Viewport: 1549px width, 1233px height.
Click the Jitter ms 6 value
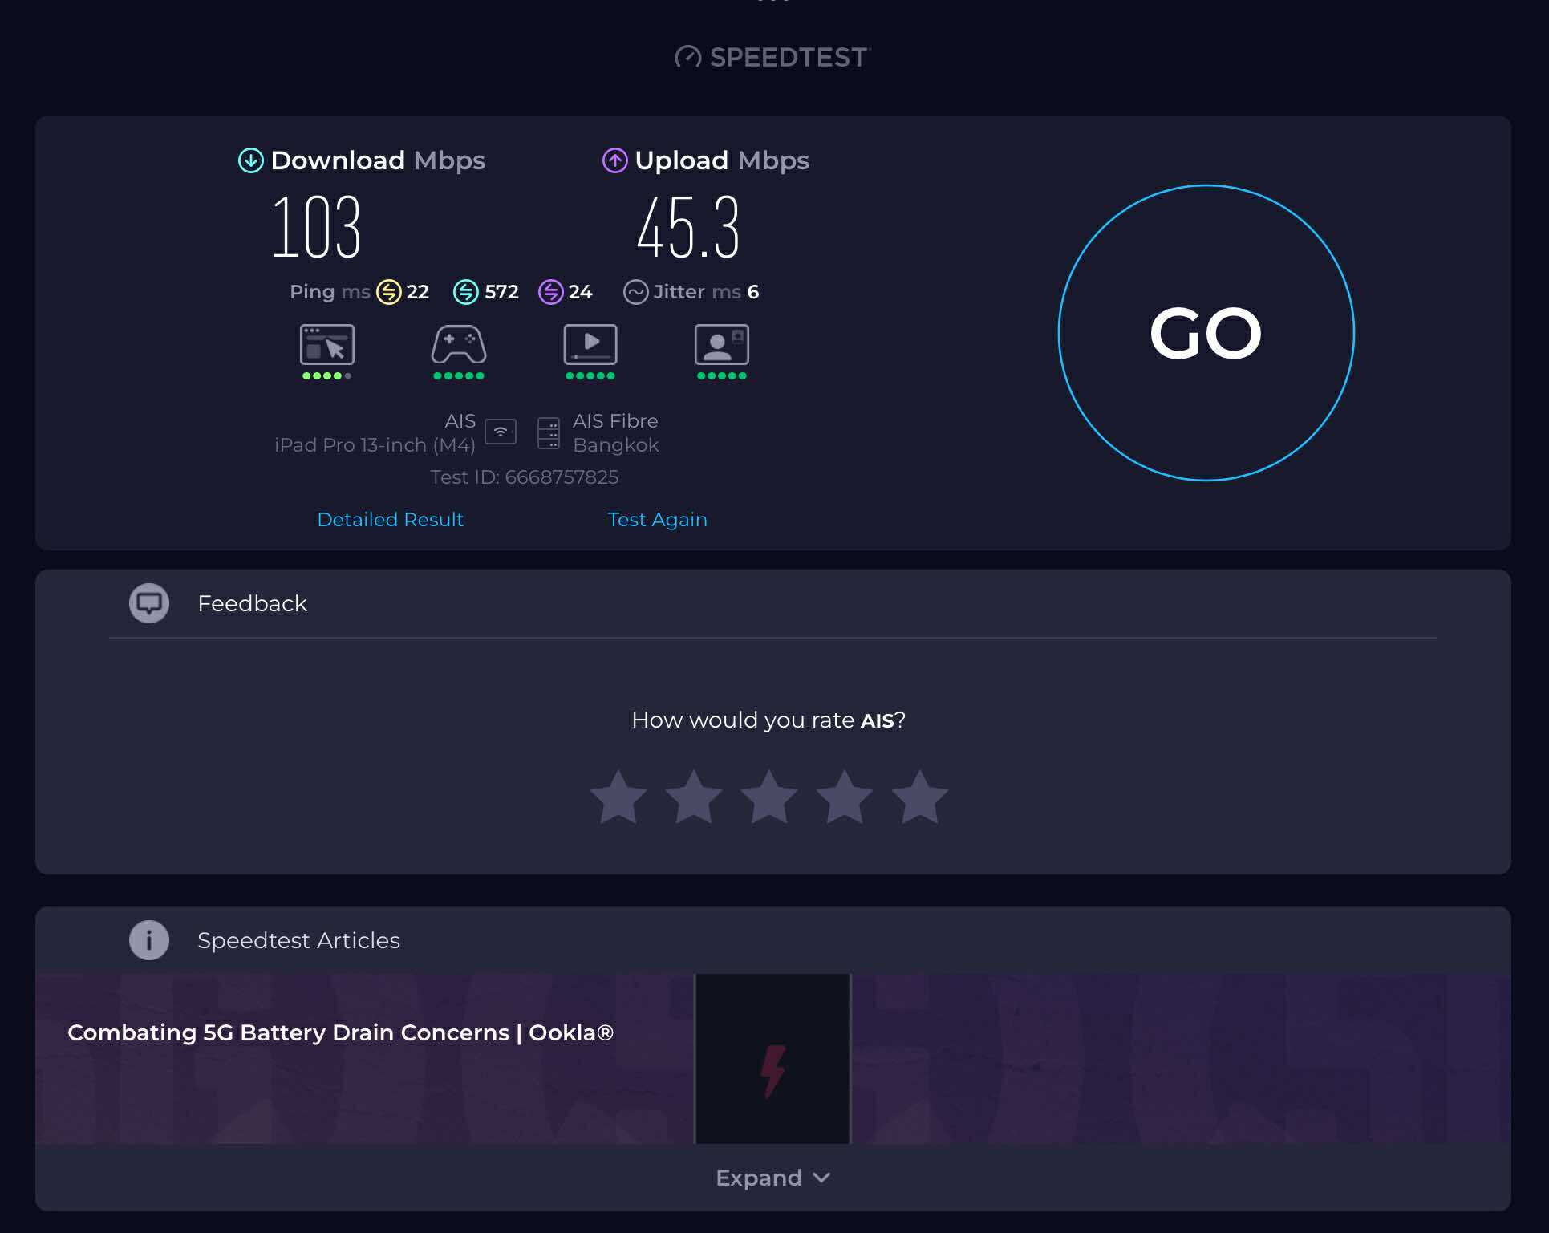click(753, 292)
